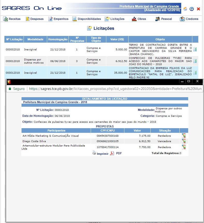Select participant Diego Costa Silva
The image size is (204, 223).
coord(34,141)
